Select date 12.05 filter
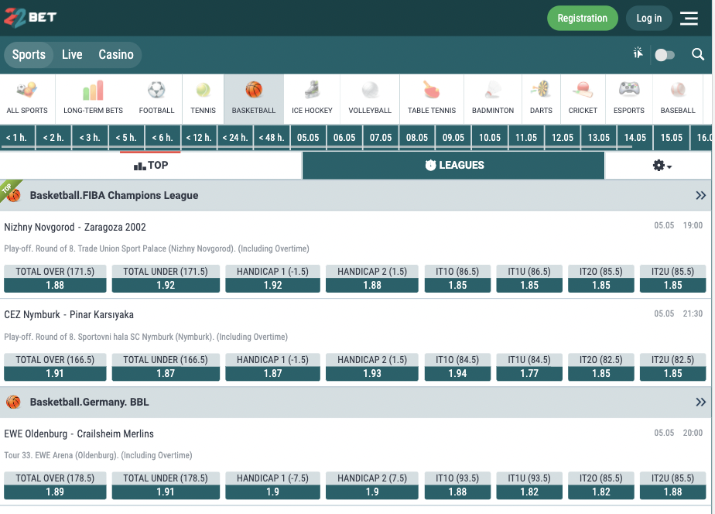This screenshot has height=514, width=715. click(563, 137)
